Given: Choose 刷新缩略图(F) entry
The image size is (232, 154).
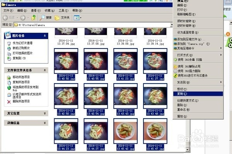Looking at the screenshot, I should pyautogui.click(x=198, y=14).
